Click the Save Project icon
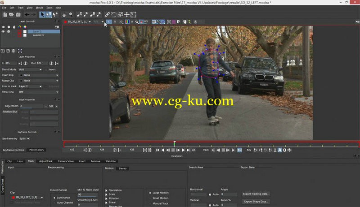 [x=18, y=15]
